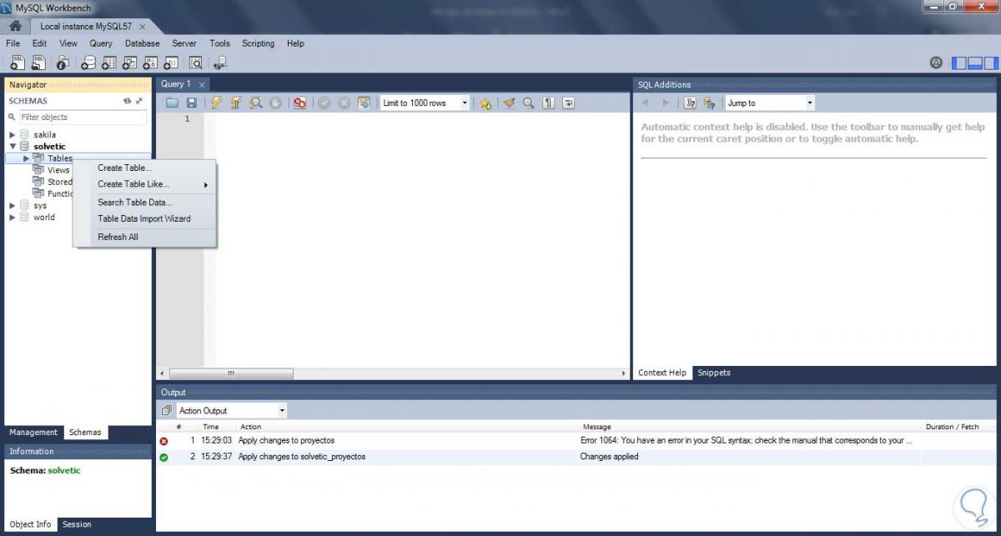Create a new schema in the server

coord(88,63)
